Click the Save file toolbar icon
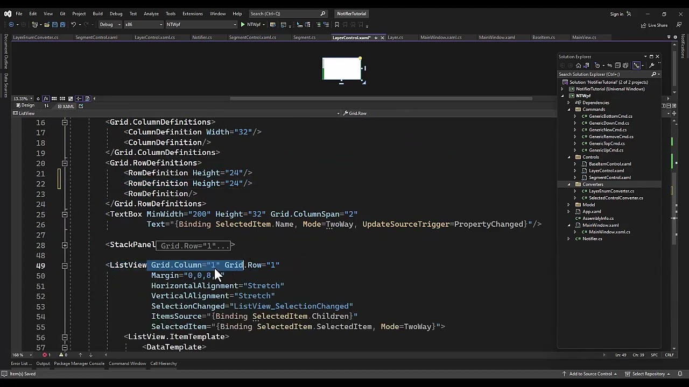689x387 pixels. tap(55, 24)
